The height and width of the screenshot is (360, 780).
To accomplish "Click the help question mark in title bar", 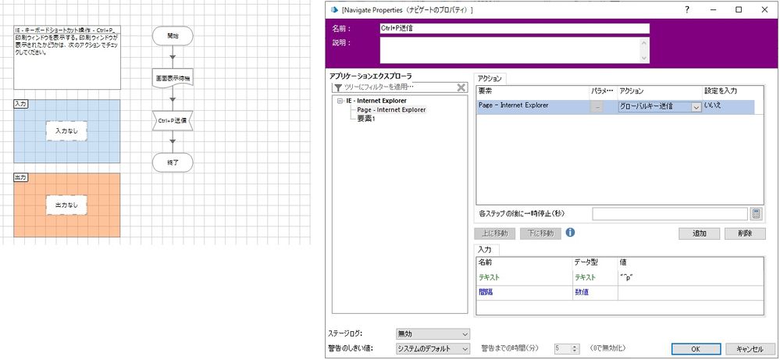I will coord(686,9).
